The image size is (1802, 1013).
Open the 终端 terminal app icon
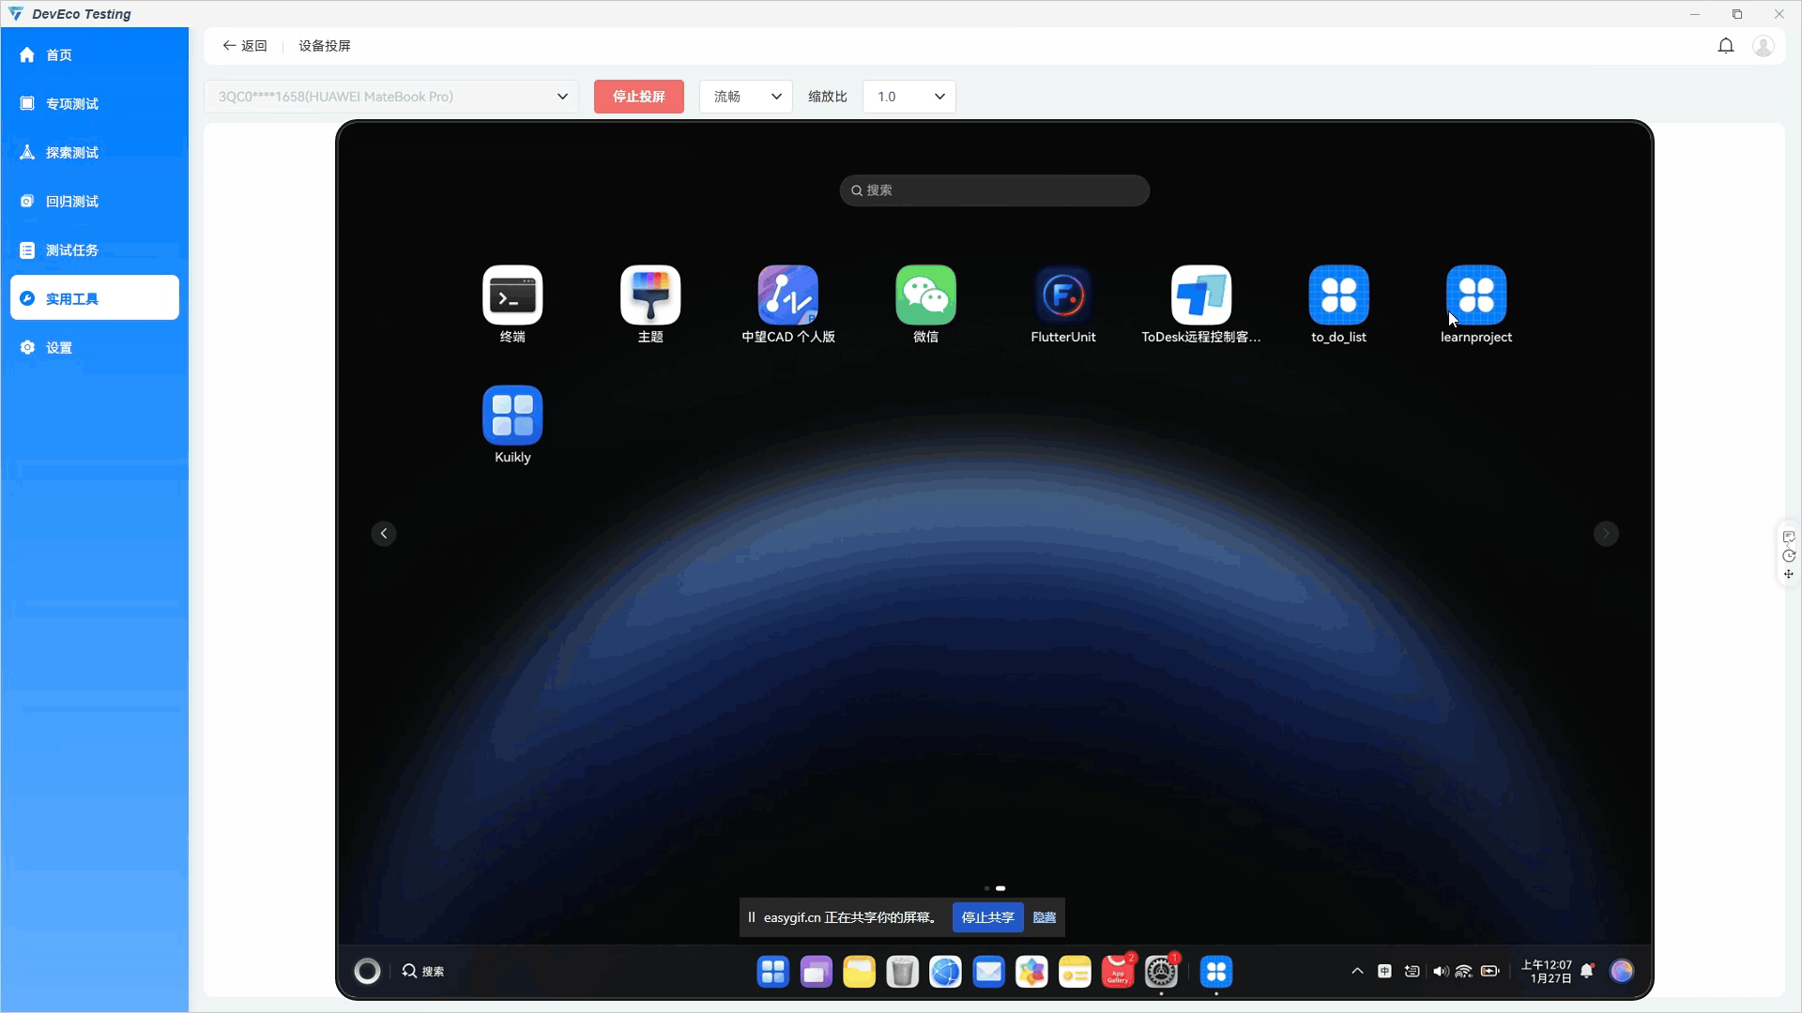tap(512, 295)
